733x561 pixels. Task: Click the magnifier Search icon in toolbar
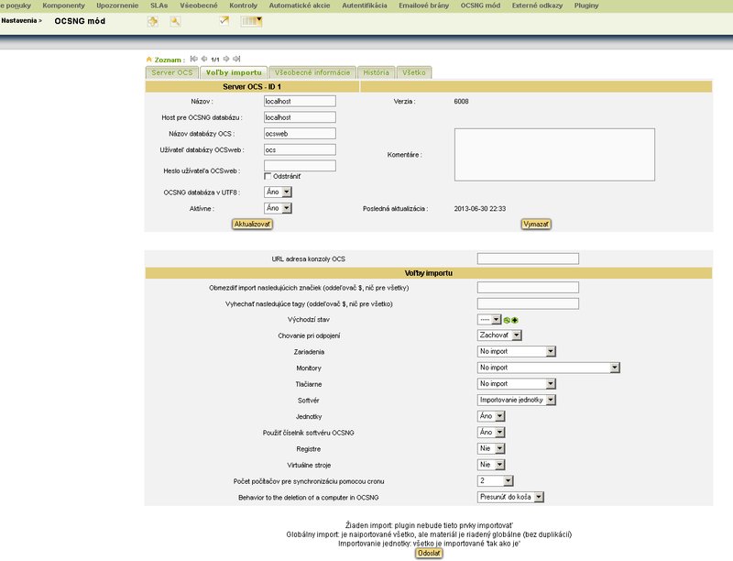point(175,21)
